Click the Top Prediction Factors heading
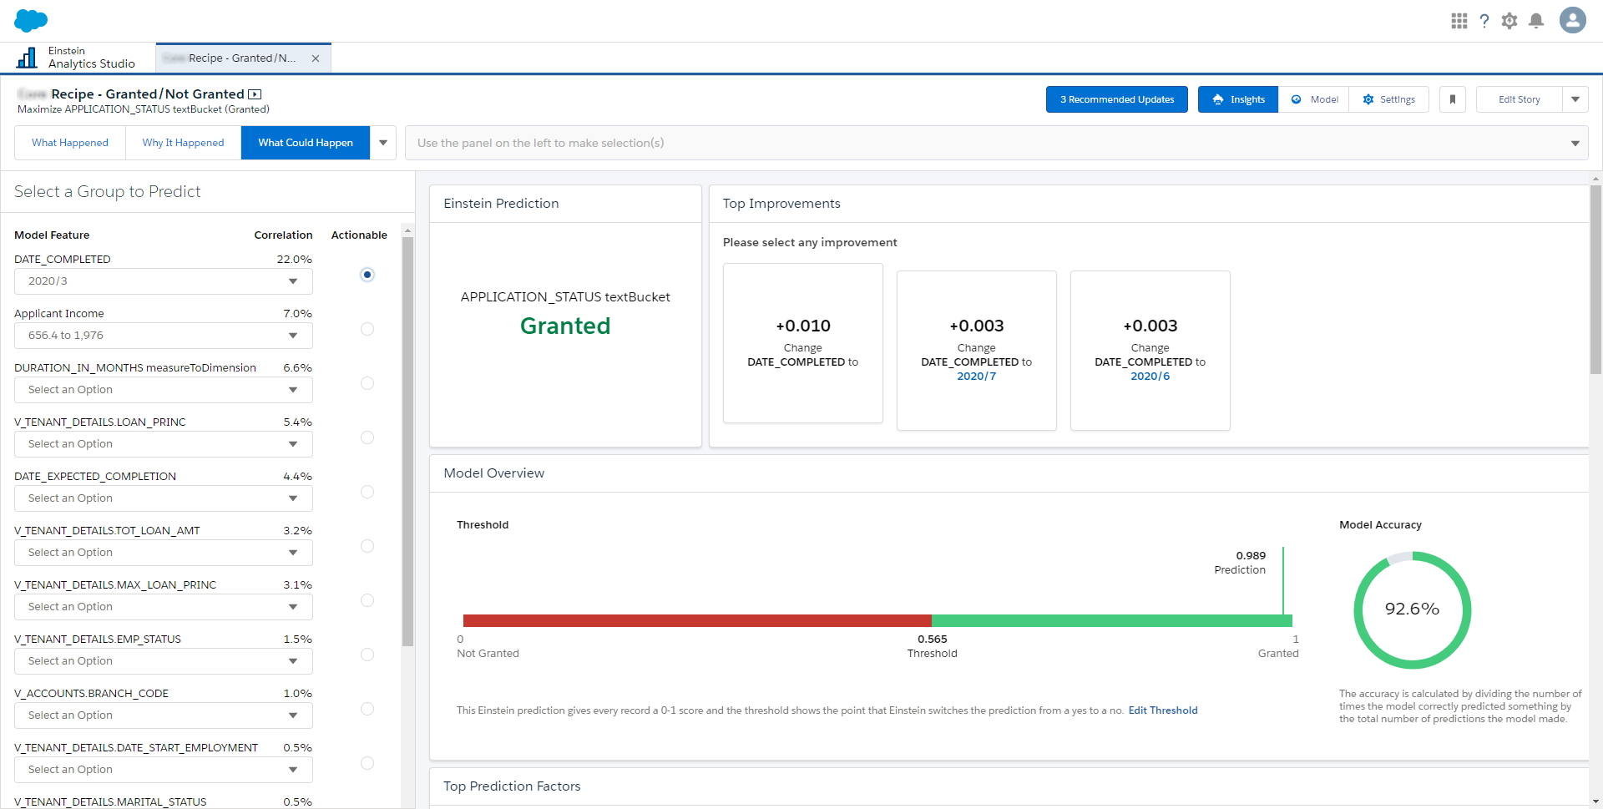 click(512, 786)
